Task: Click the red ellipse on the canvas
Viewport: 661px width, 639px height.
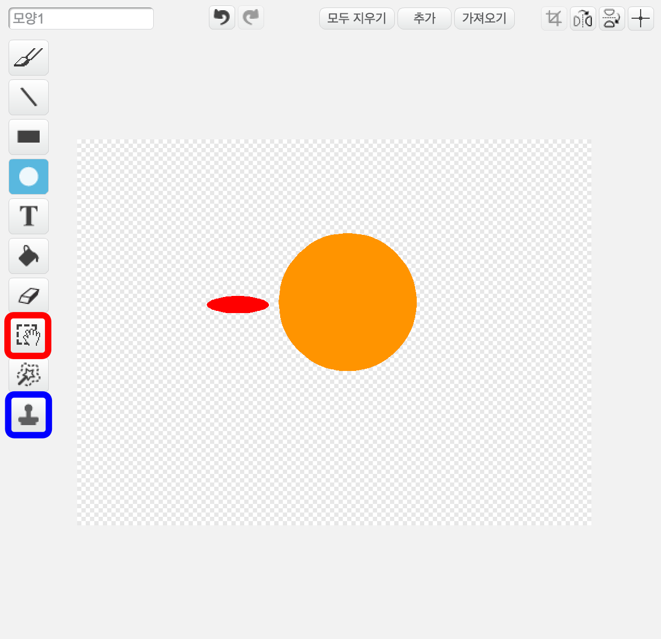Action: pos(238,304)
